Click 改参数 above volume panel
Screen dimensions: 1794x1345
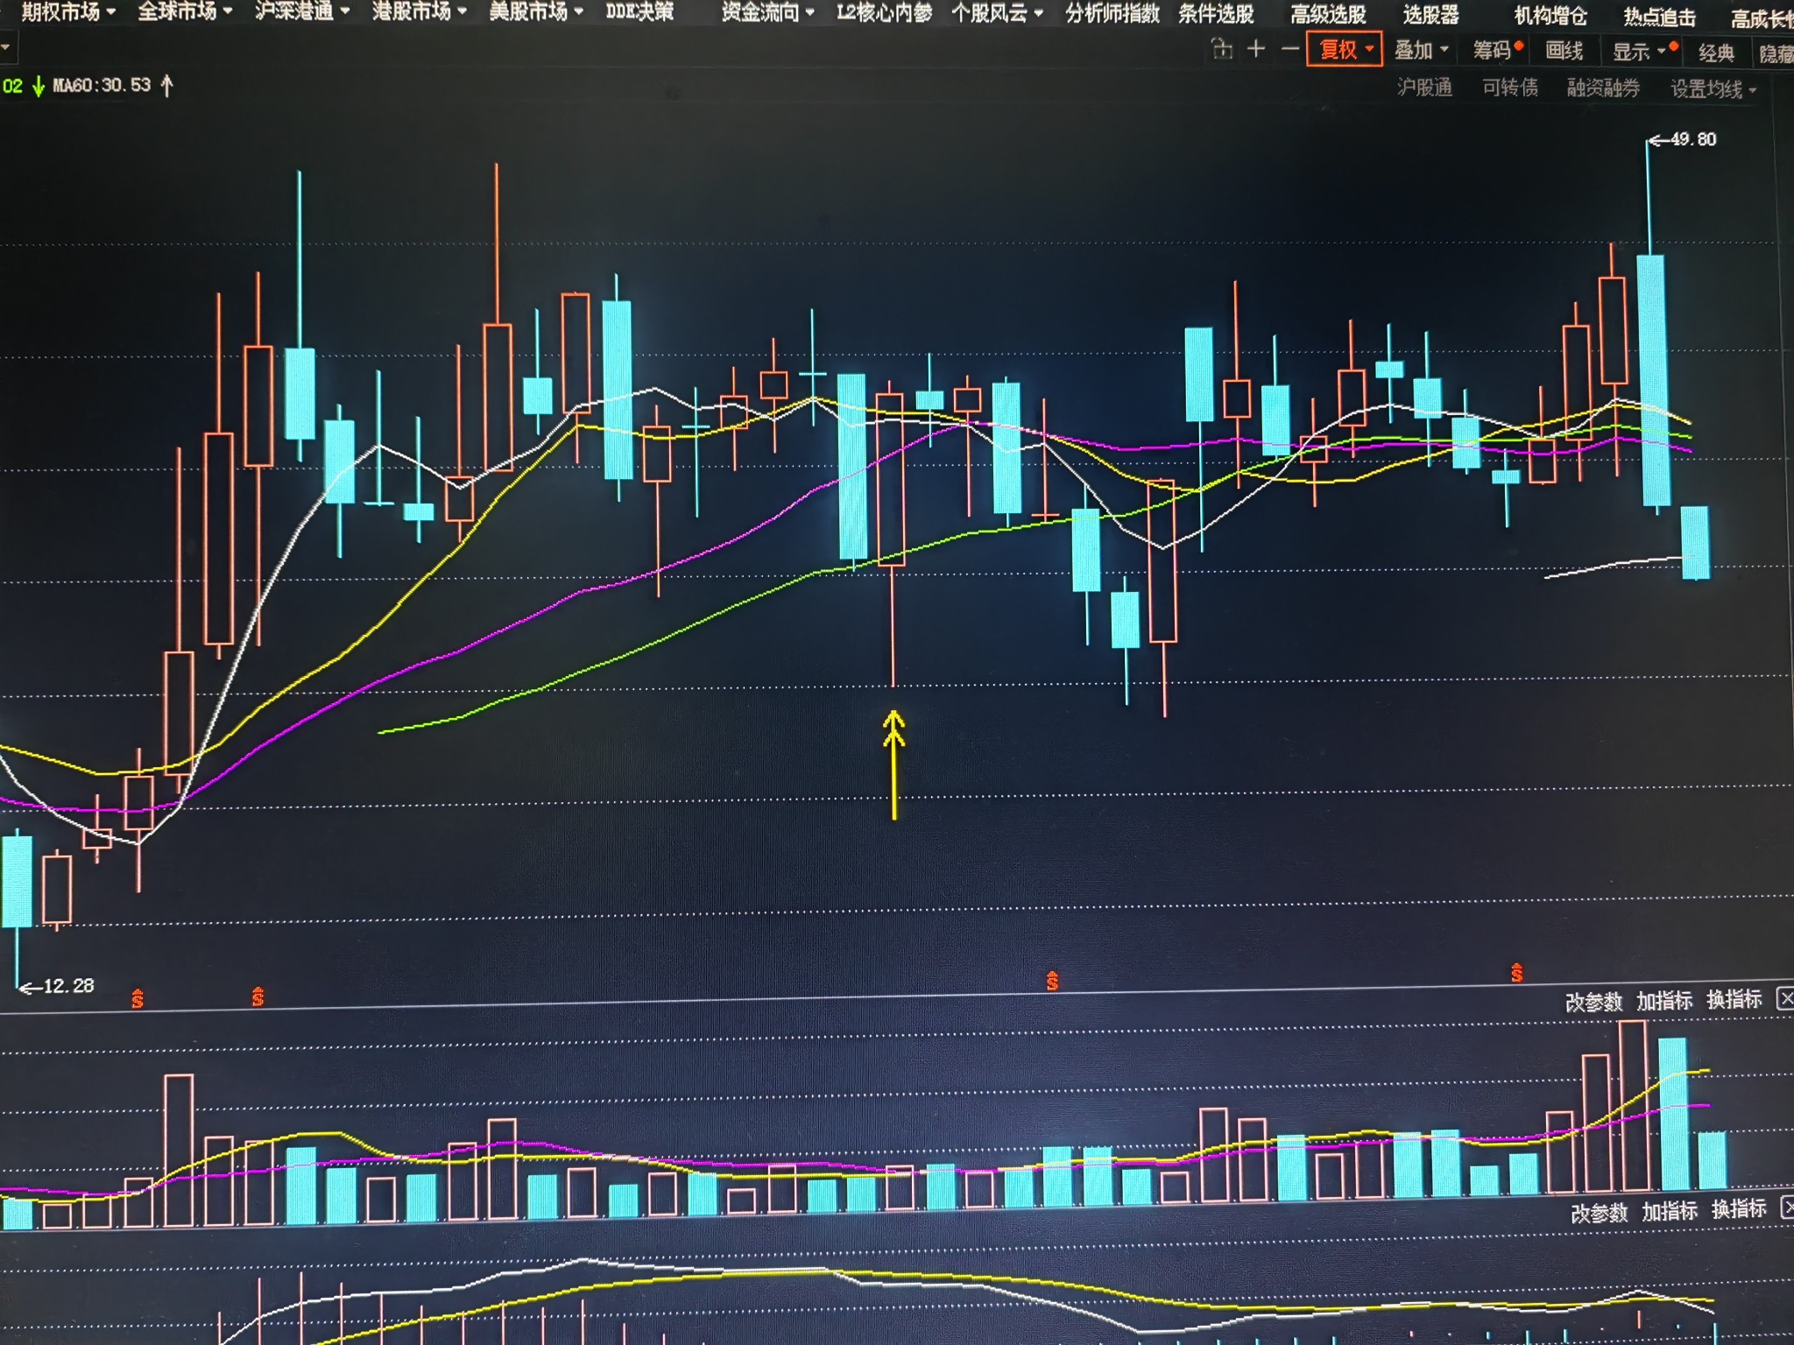pyautogui.click(x=1593, y=1001)
